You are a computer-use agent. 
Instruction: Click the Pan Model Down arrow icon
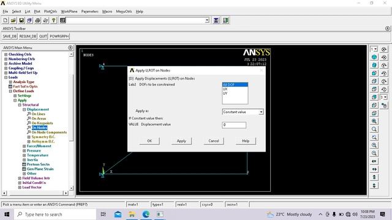pos(374,185)
